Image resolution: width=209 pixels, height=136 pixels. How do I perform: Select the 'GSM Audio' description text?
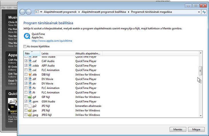[x=48, y=102]
